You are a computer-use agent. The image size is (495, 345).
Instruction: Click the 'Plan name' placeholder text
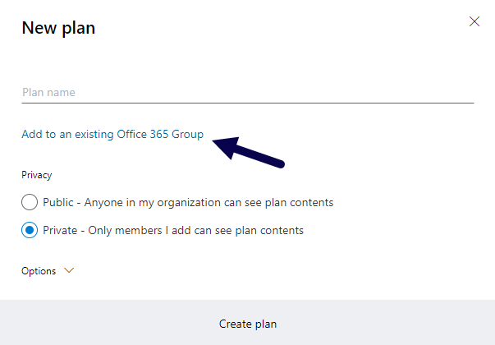[x=48, y=92]
